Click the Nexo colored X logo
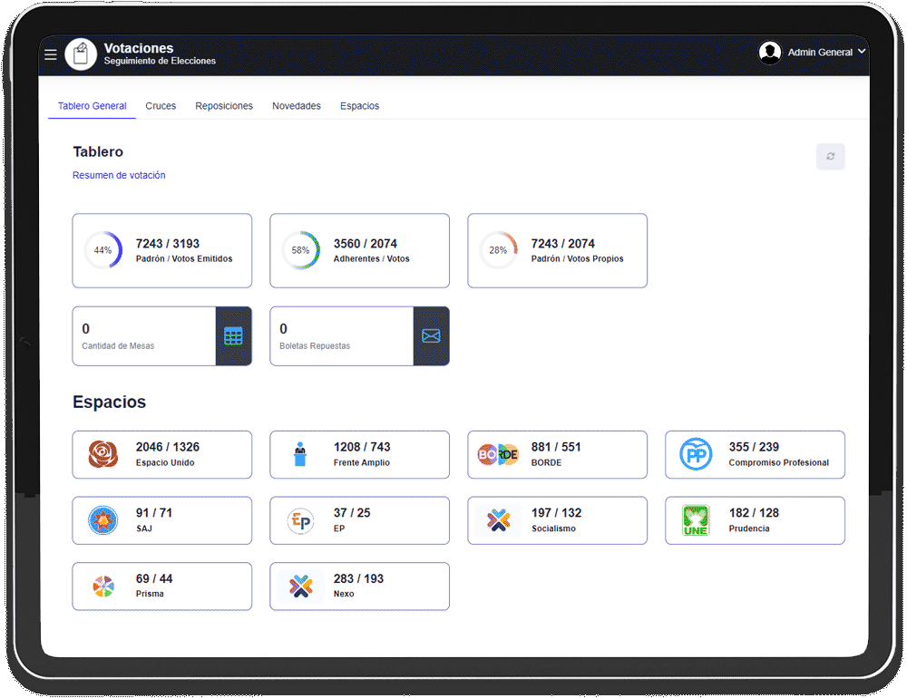 [301, 587]
